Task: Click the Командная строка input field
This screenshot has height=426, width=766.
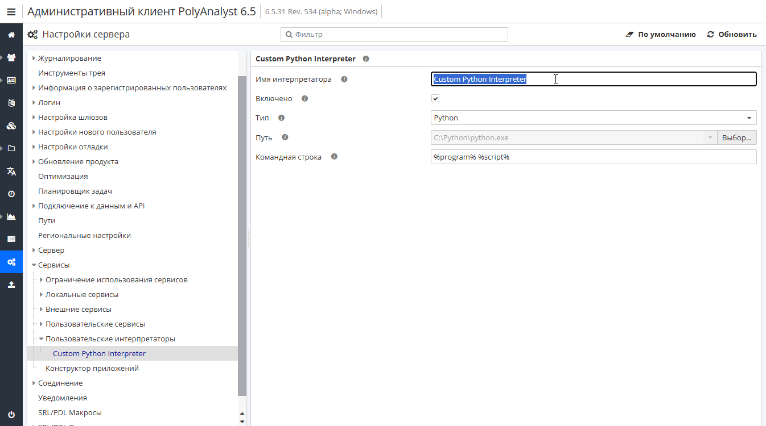Action: point(594,157)
